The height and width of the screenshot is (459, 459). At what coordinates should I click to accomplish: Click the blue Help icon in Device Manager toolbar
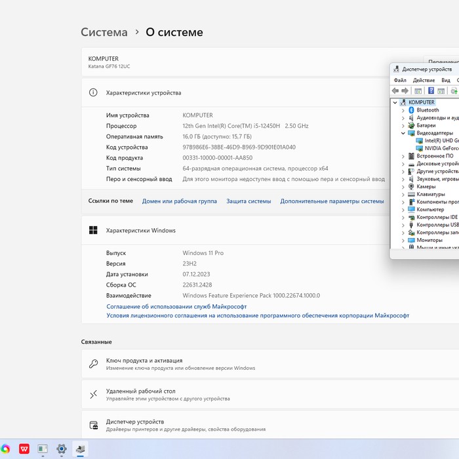coord(431,90)
